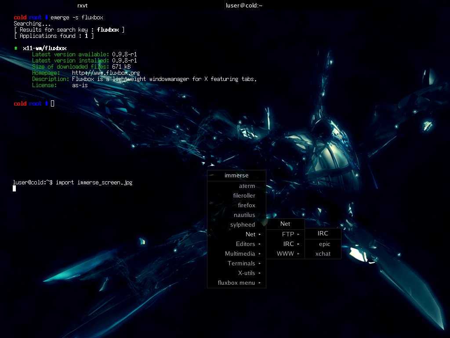Start sylpheed from the immerse menu
The image size is (450, 338).
pyautogui.click(x=242, y=224)
